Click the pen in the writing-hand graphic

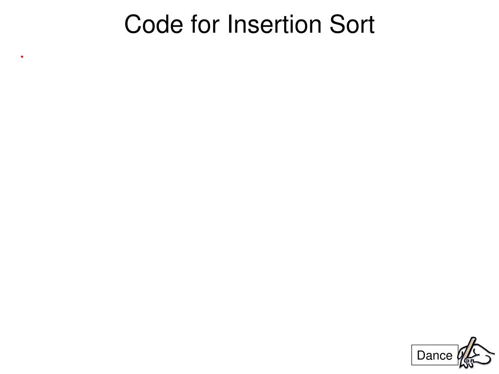(470, 348)
